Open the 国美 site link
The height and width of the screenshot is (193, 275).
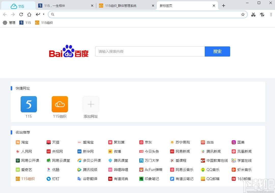pyautogui.click(x=238, y=142)
